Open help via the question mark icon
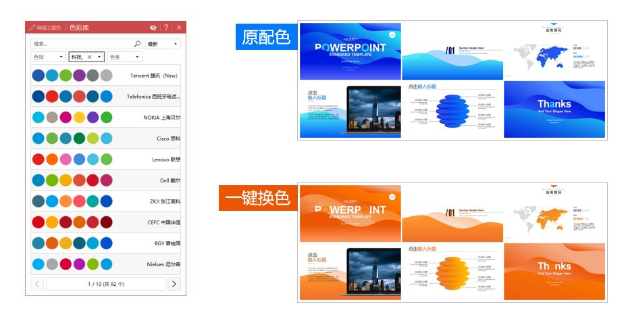The height and width of the screenshot is (321, 622). (166, 28)
